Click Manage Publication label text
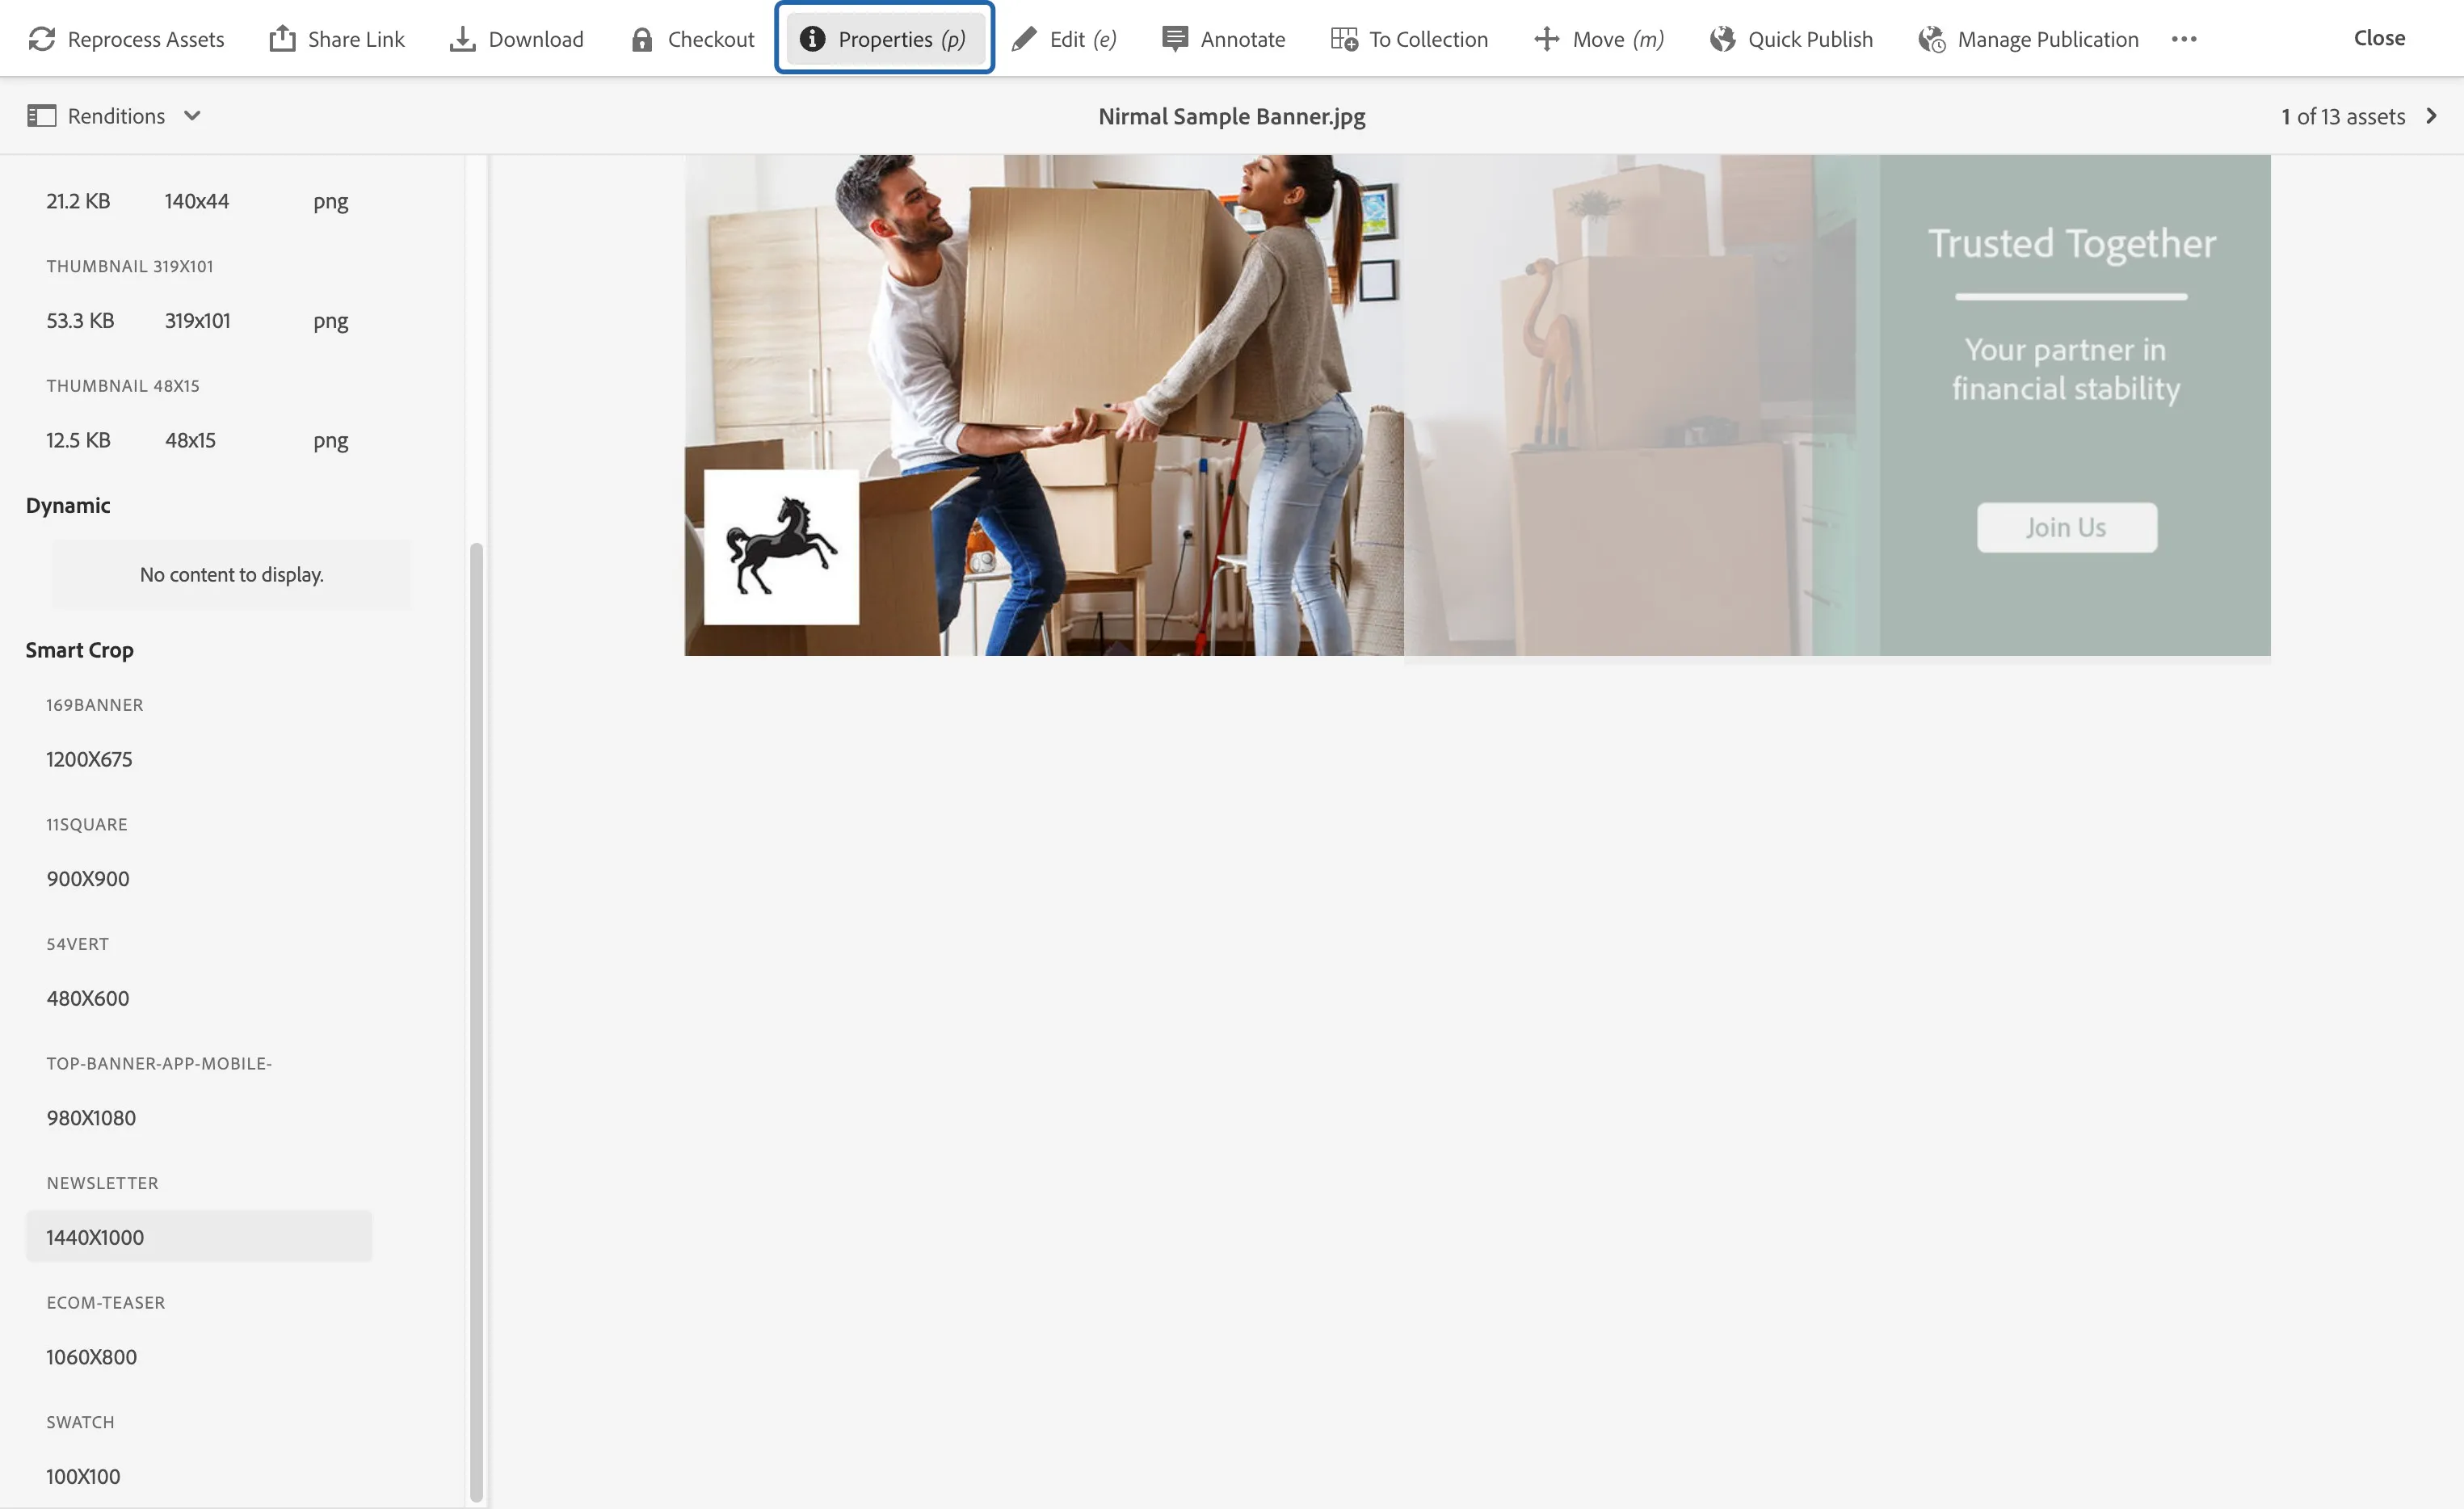 pyautogui.click(x=2048, y=39)
